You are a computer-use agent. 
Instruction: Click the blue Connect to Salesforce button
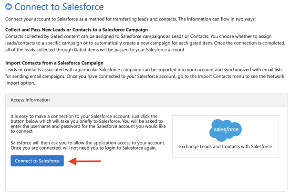pos(37,161)
